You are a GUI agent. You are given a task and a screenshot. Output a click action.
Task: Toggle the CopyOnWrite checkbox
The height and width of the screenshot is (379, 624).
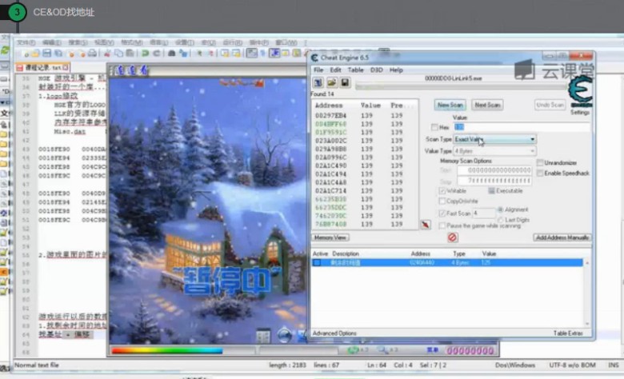(442, 201)
